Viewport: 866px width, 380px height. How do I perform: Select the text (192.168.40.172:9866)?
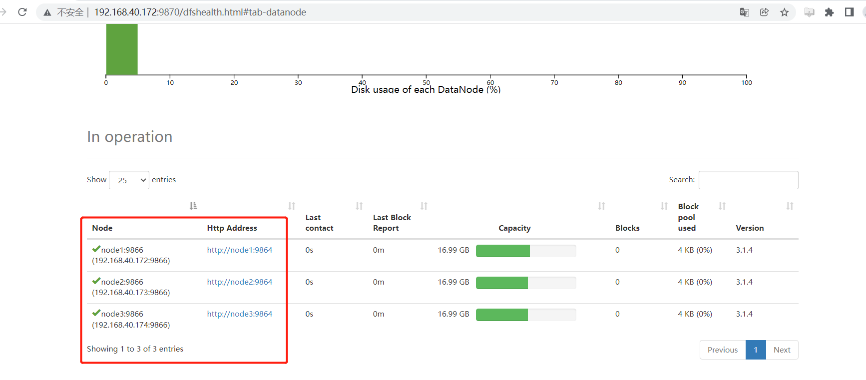[x=131, y=261]
